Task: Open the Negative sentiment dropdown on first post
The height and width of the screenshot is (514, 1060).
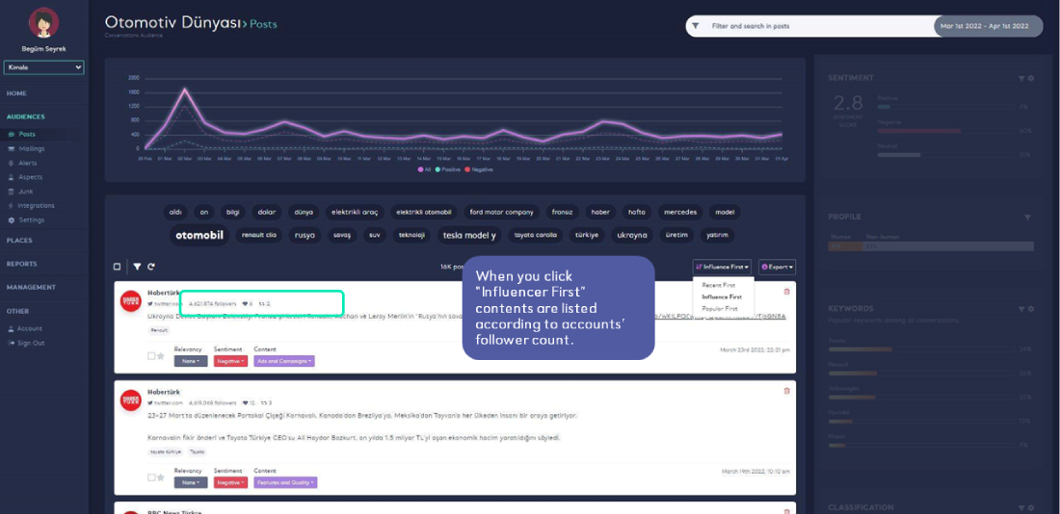Action: pos(228,361)
